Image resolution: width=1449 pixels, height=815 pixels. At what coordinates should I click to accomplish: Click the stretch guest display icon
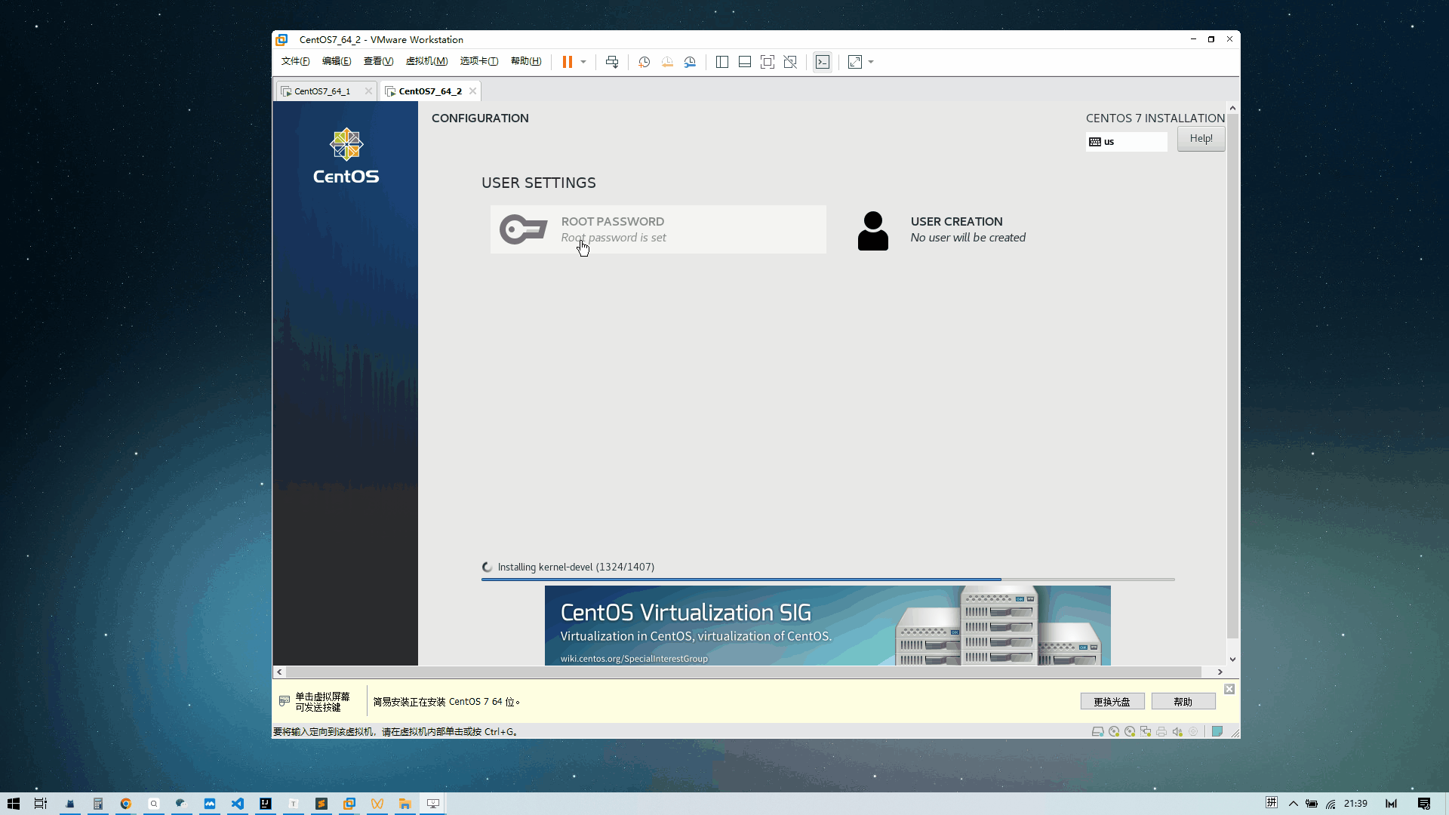[x=855, y=62]
